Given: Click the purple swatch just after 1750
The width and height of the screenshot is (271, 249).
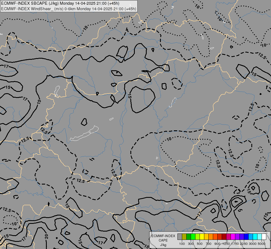Looking at the screenshot, I should pyautogui.click(x=237, y=237).
